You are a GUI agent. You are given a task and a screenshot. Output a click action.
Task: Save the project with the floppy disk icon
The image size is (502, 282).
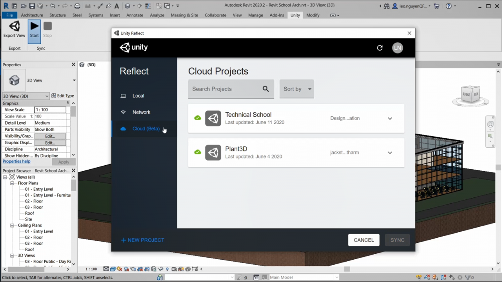32,6
